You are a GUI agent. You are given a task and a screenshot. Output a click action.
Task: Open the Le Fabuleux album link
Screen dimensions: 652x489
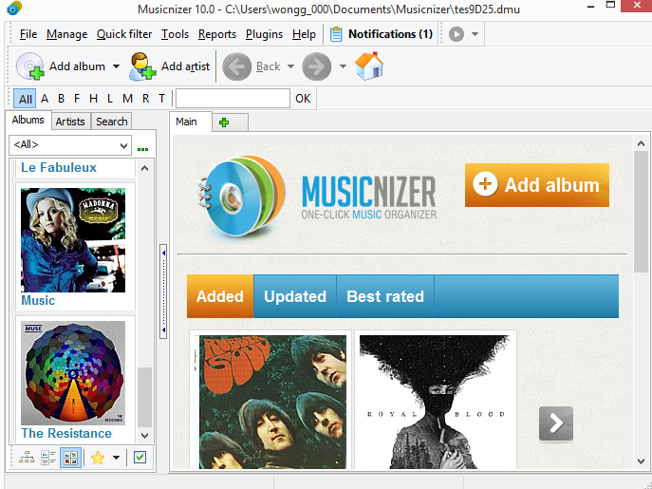(59, 168)
